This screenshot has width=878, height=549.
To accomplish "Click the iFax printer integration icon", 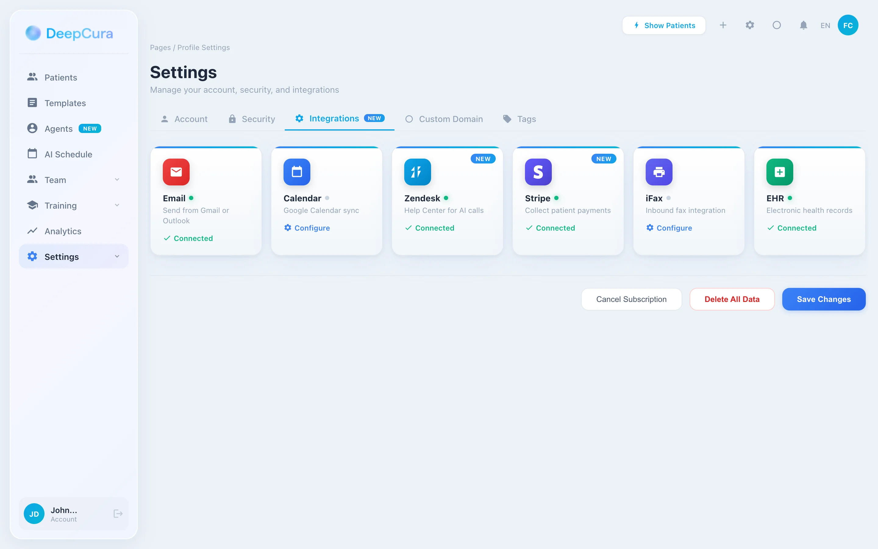I will pos(659,172).
